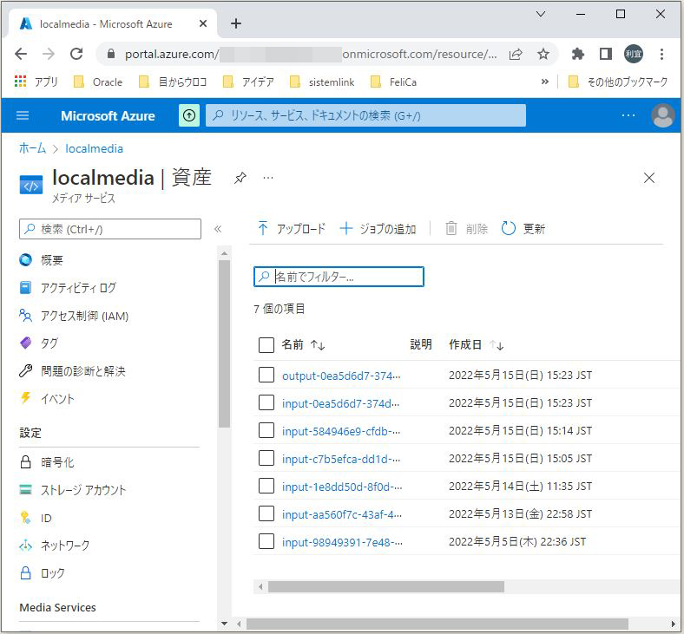
Task: Open asset input-98949391-7e48 link
Action: coord(342,542)
